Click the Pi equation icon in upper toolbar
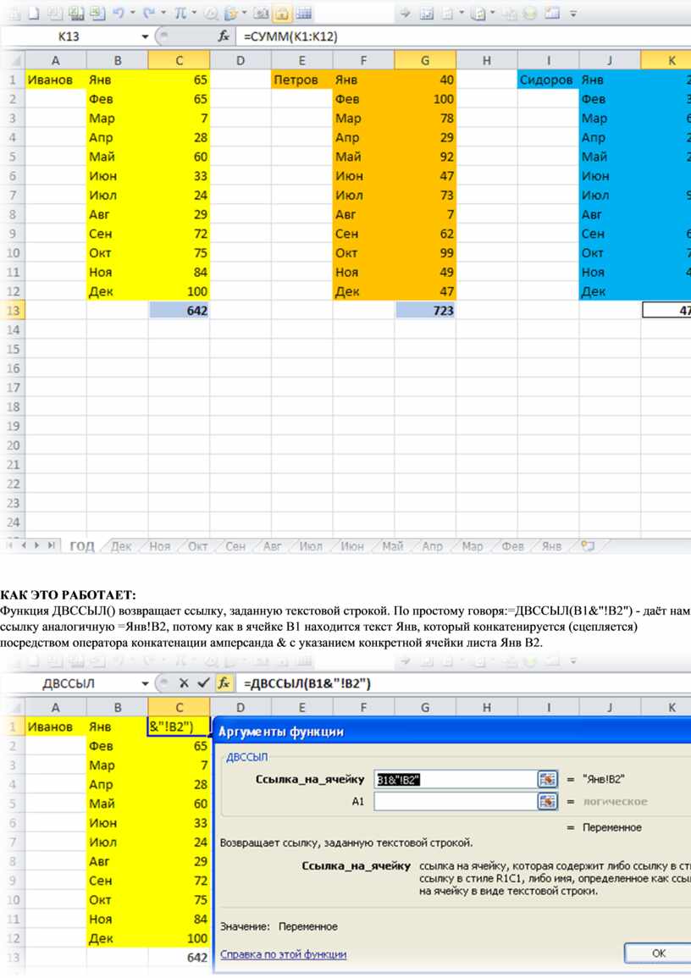 (181, 13)
